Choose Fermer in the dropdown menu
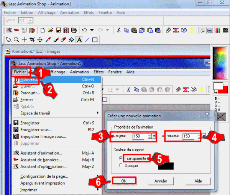 coord(57,100)
